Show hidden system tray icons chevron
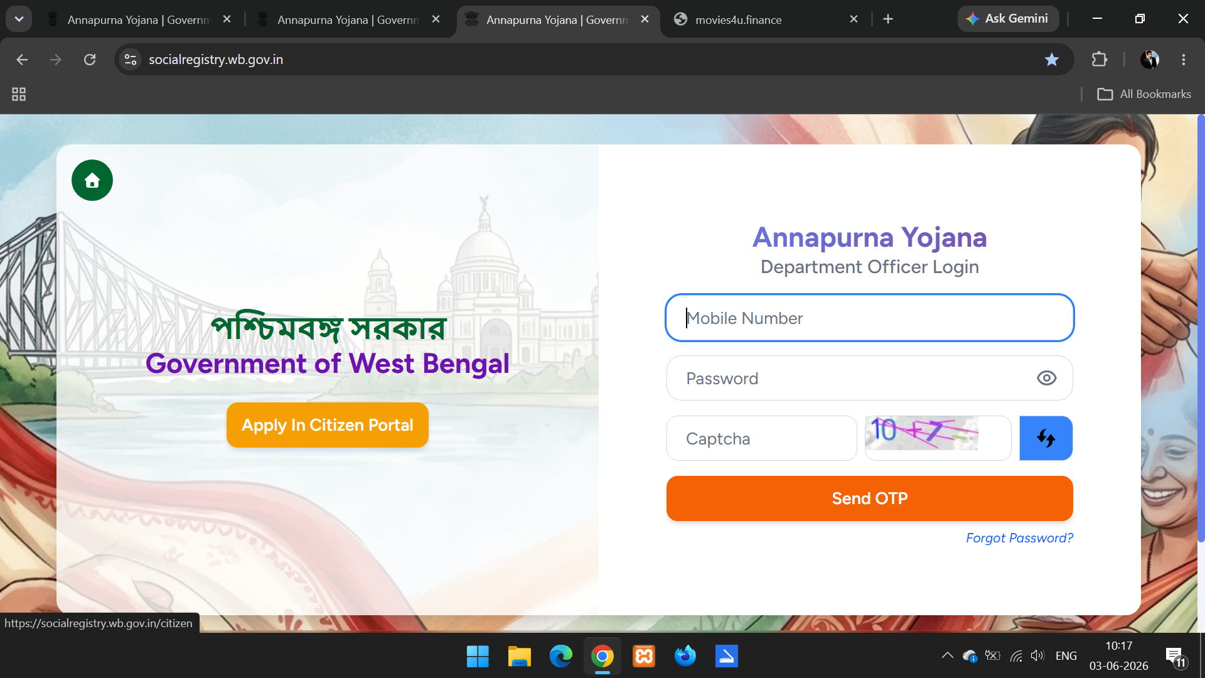Image resolution: width=1205 pixels, height=678 pixels. point(947,655)
